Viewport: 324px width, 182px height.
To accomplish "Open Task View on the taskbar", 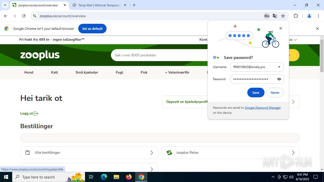I will 91,177.
